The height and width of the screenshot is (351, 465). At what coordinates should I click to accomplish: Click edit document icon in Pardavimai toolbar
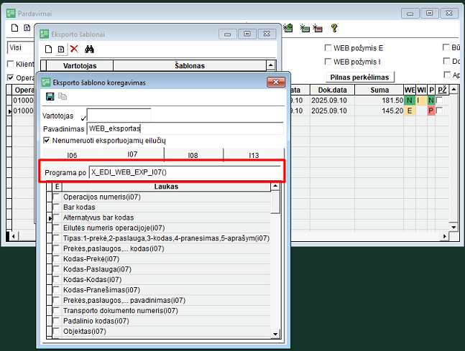tap(27, 28)
